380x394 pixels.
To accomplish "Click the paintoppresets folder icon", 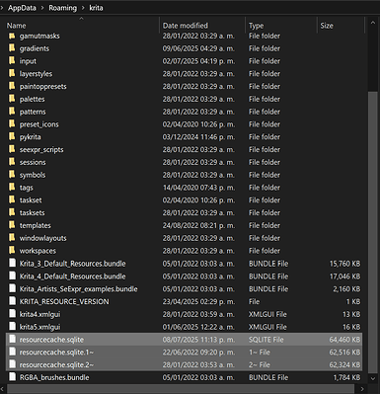I will [12, 86].
